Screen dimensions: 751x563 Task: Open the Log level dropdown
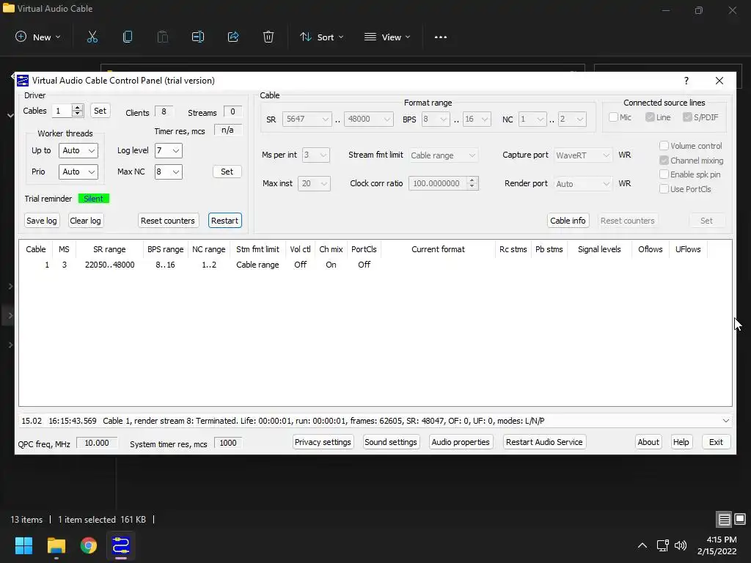pos(168,150)
